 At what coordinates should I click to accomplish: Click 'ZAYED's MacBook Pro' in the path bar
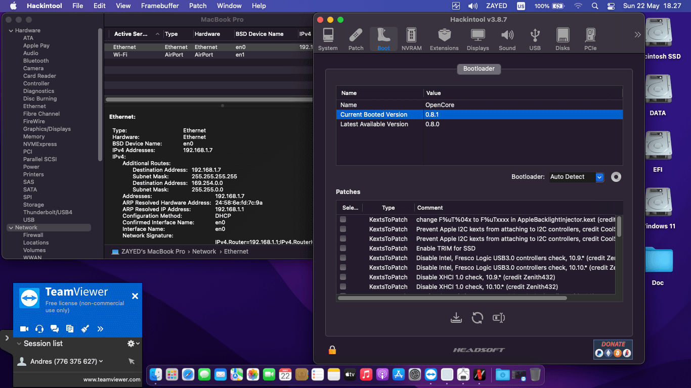148,252
